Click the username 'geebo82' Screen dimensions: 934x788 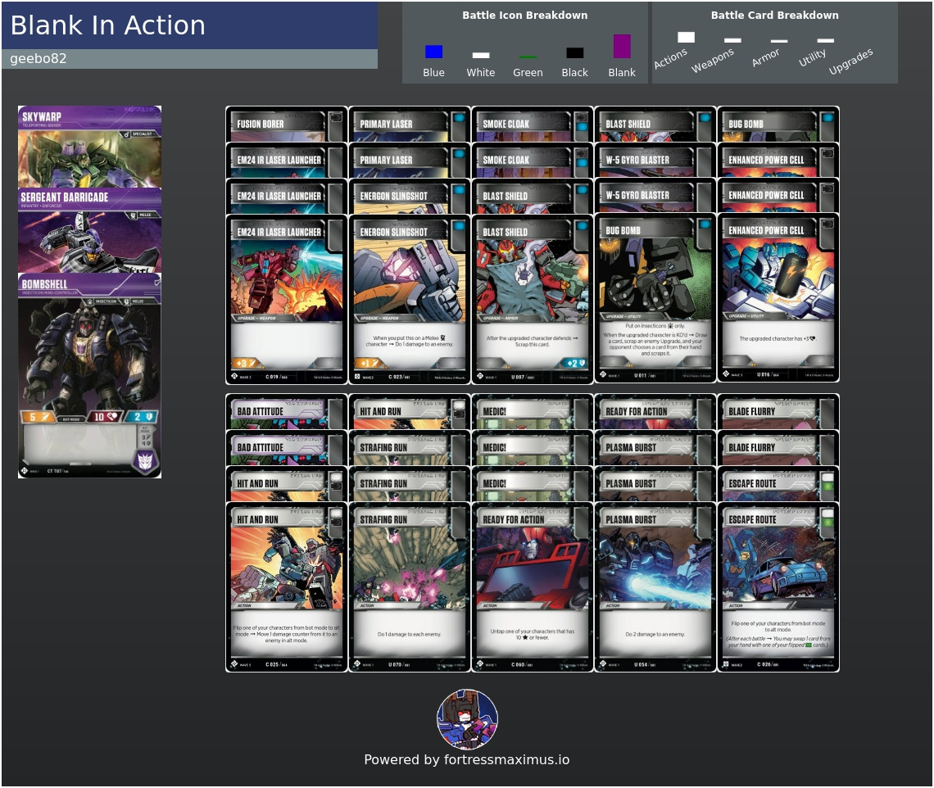39,58
